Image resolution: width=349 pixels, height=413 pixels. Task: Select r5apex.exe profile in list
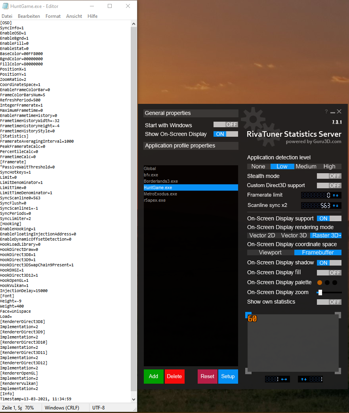pos(191,200)
